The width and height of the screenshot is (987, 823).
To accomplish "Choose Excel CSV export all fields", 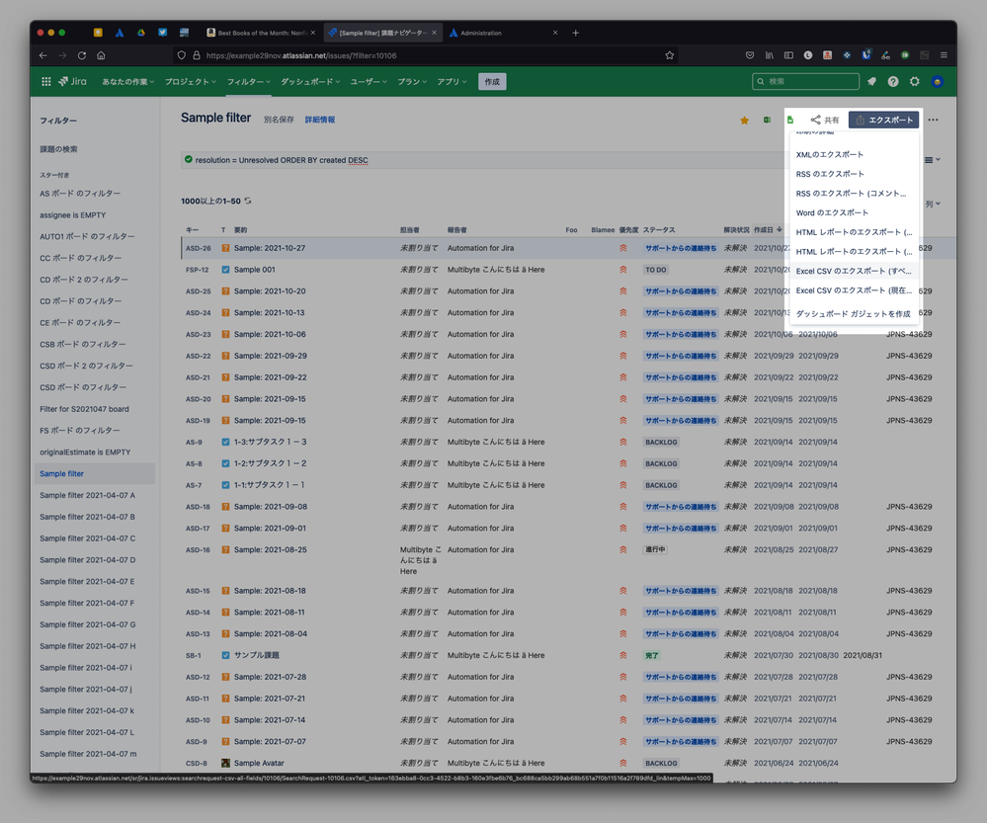I will (854, 271).
